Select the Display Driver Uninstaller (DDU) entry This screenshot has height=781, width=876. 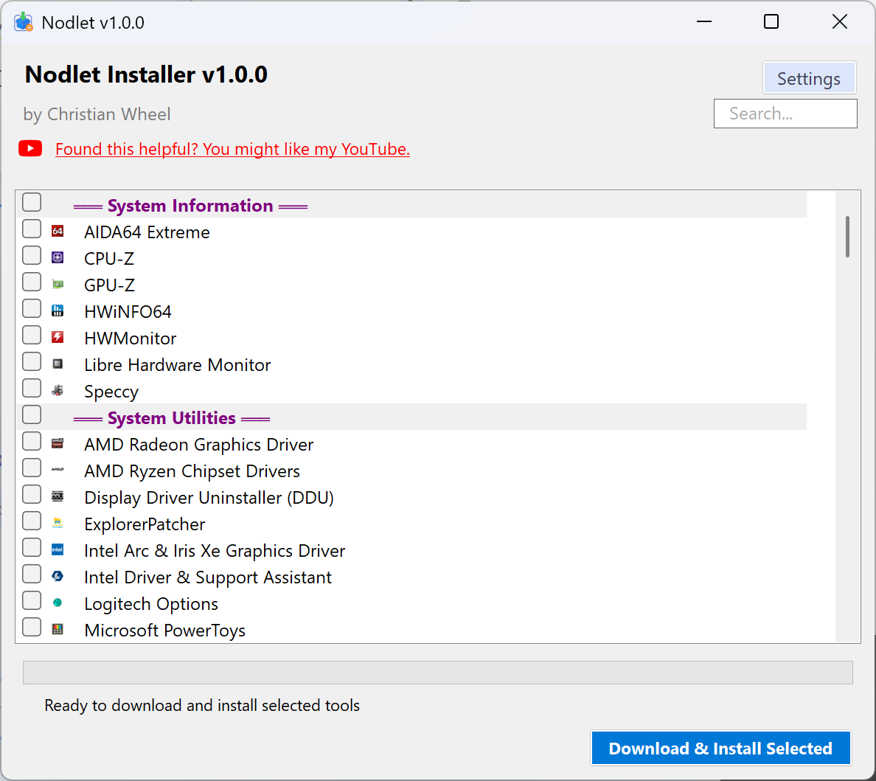coord(209,498)
